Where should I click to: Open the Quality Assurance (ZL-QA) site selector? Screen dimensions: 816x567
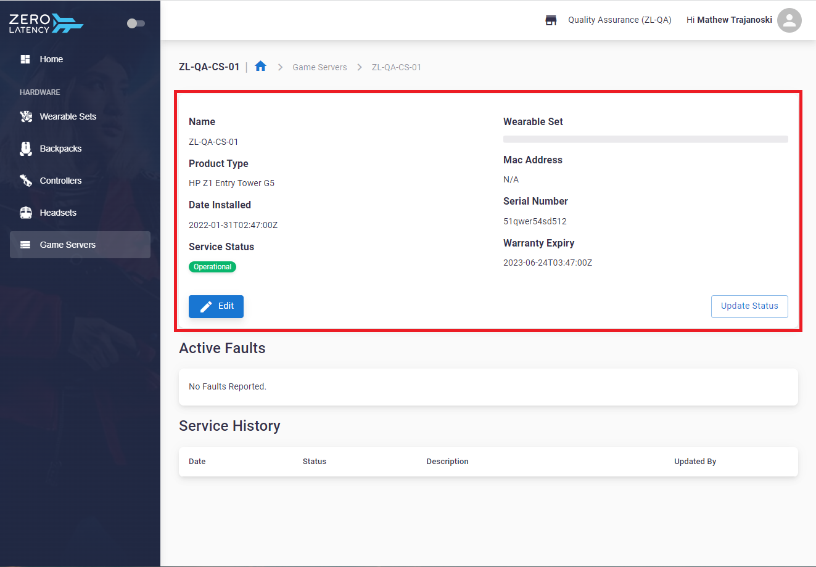tap(620, 20)
